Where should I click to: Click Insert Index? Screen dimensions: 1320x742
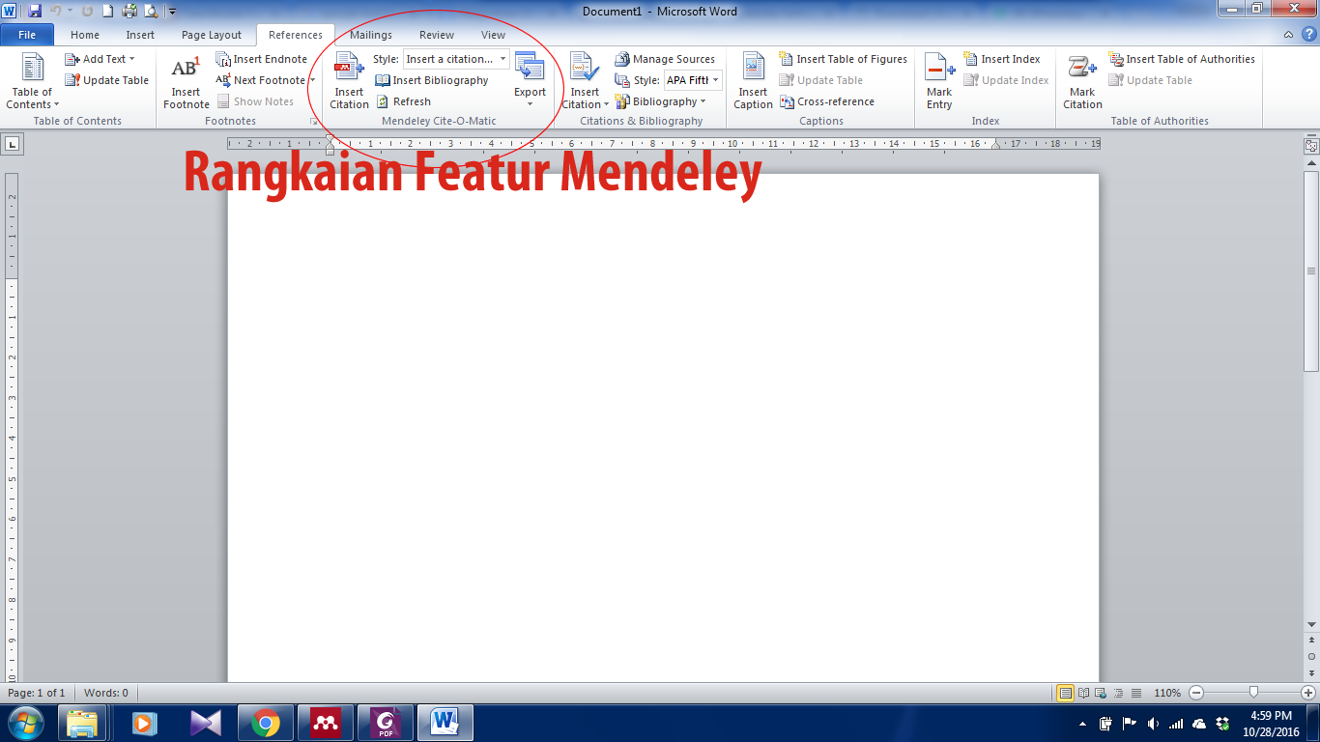pyautogui.click(x=1000, y=59)
